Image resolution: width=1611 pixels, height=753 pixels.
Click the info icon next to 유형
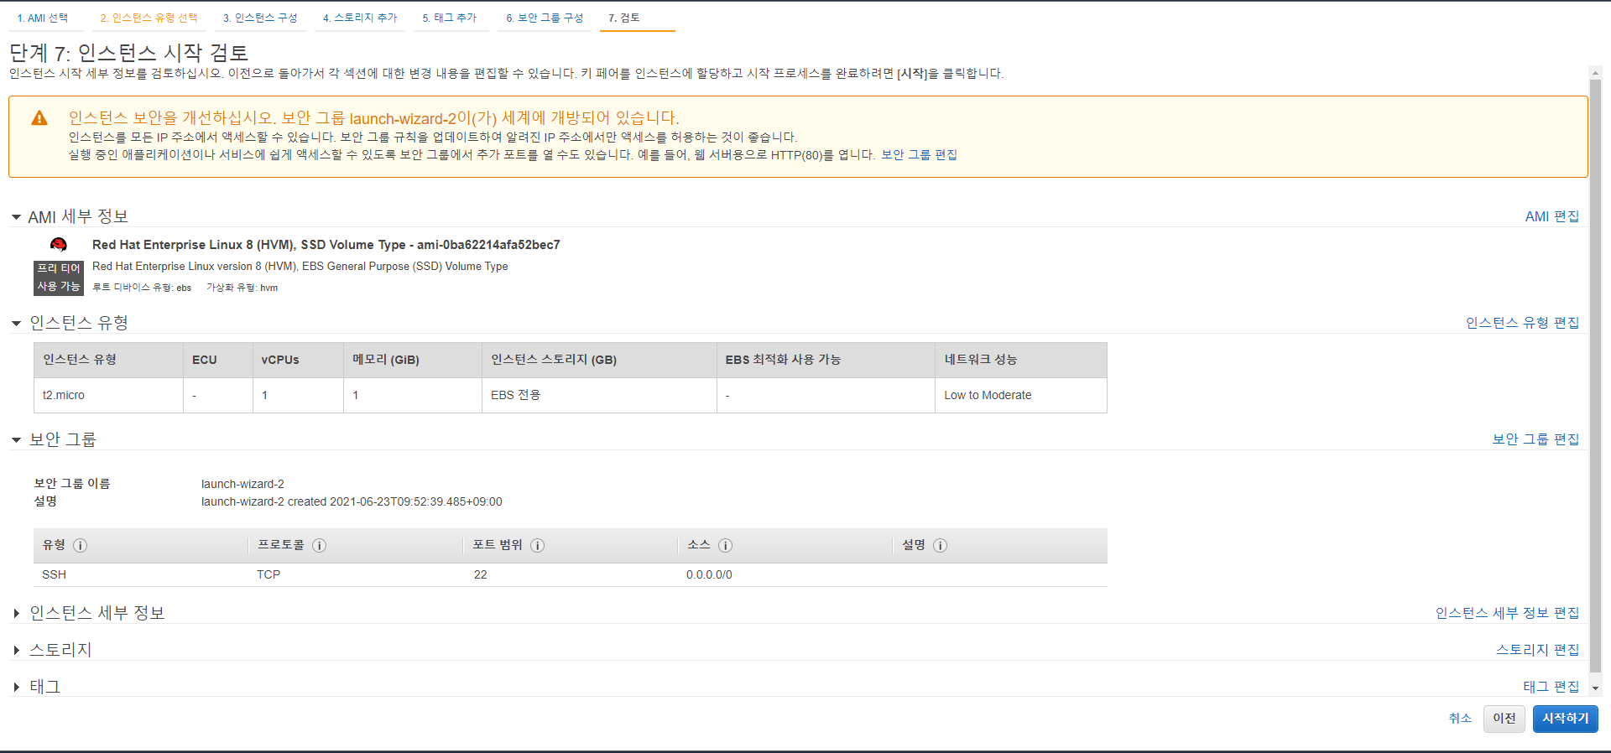click(80, 545)
